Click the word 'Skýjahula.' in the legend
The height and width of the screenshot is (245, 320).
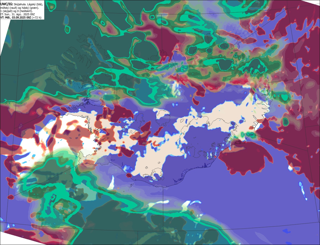click(20, 5)
